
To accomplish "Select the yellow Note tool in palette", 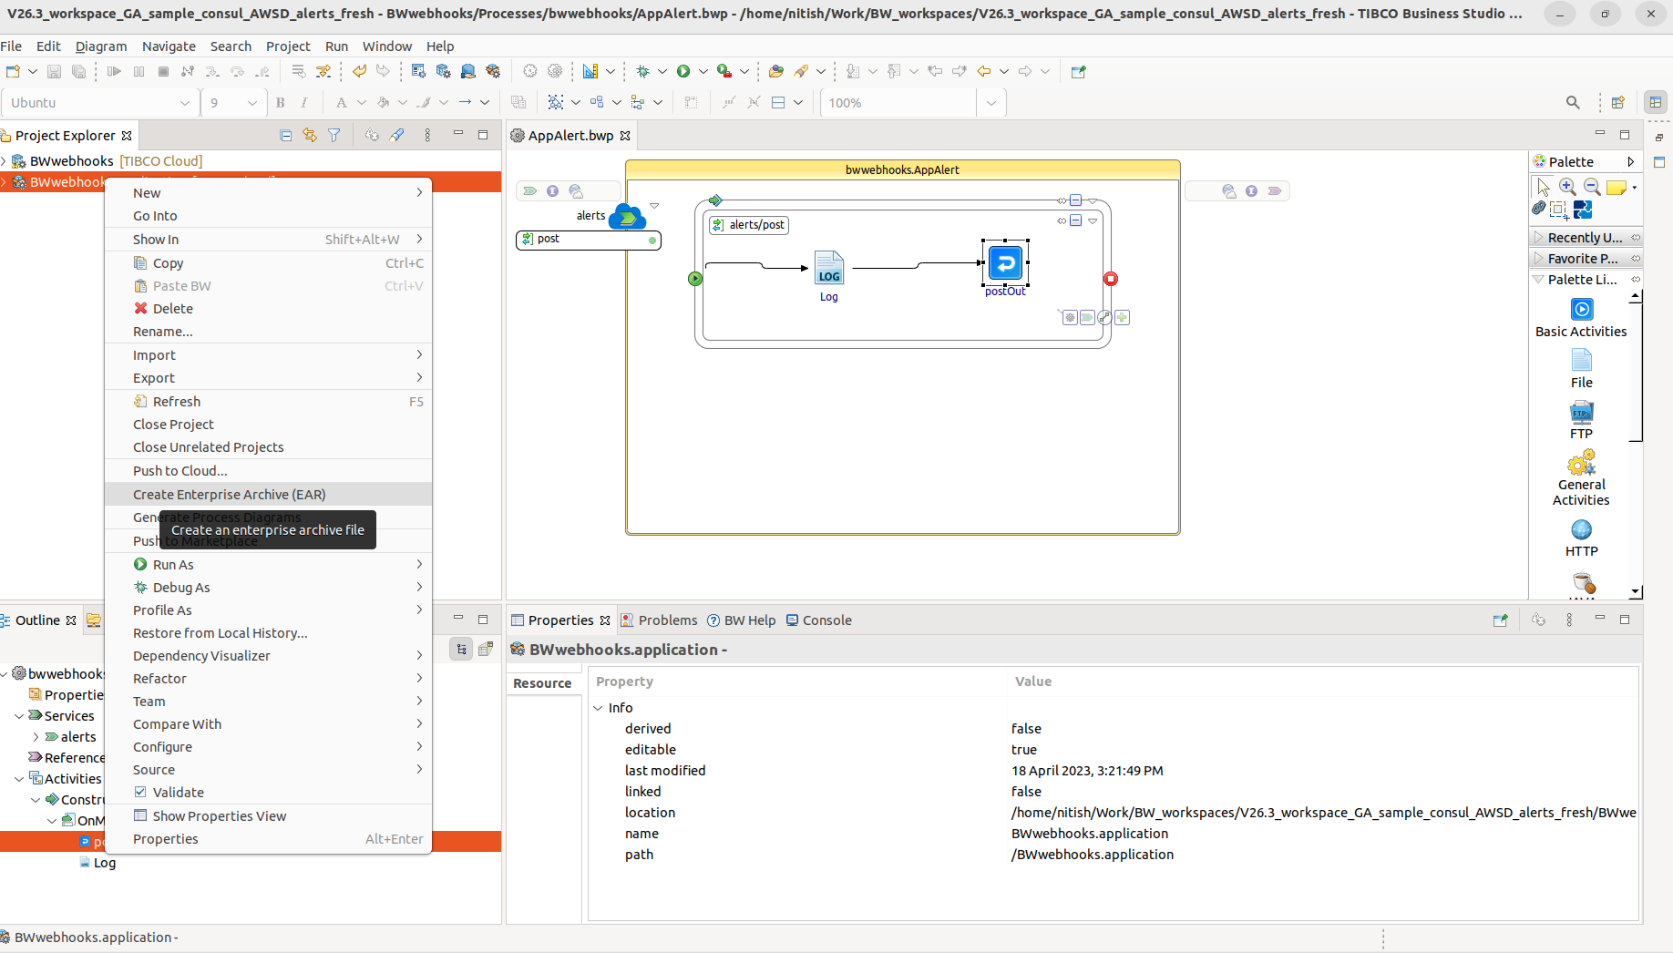I will [1617, 187].
